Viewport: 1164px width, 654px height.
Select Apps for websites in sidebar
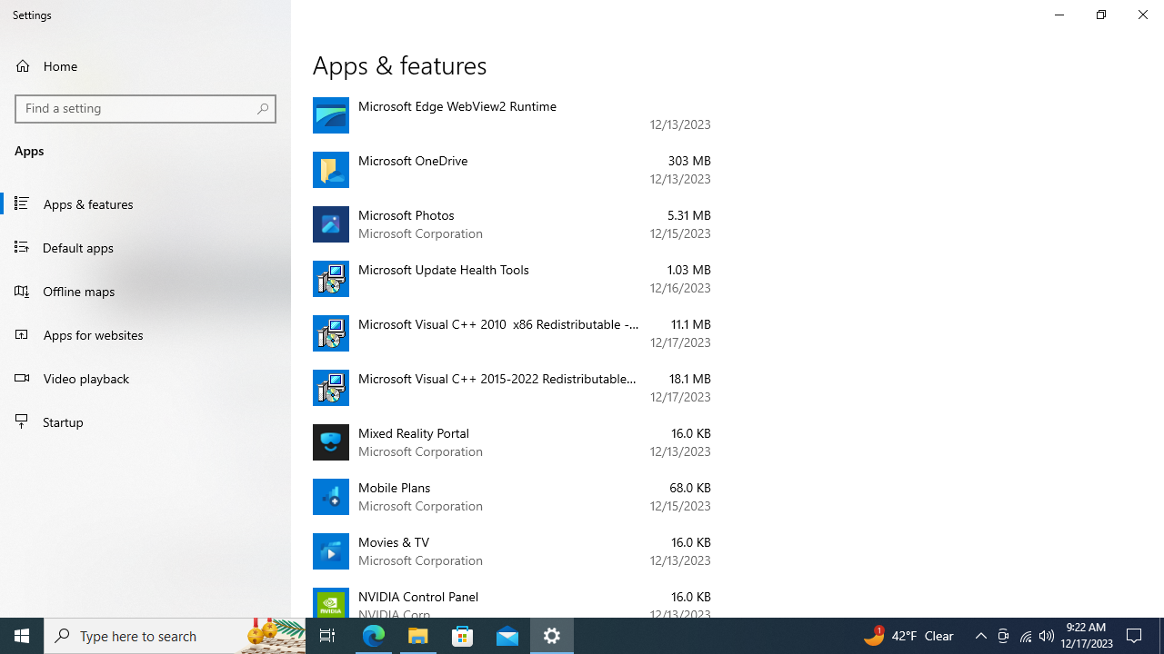coord(93,334)
